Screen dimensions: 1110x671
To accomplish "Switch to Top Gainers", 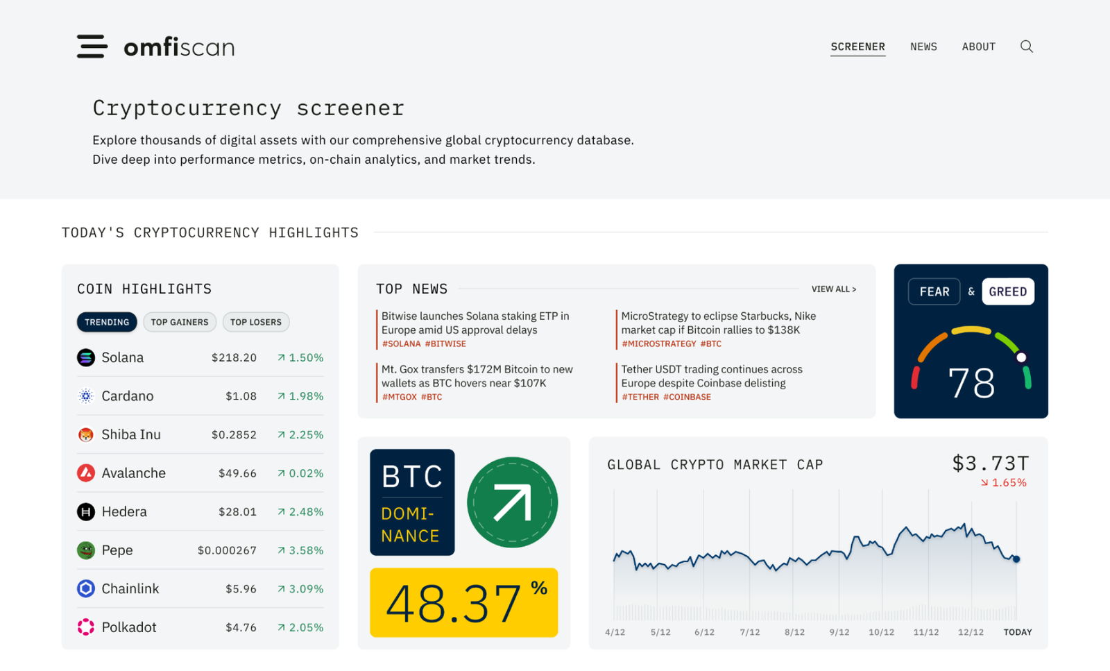I will click(180, 322).
